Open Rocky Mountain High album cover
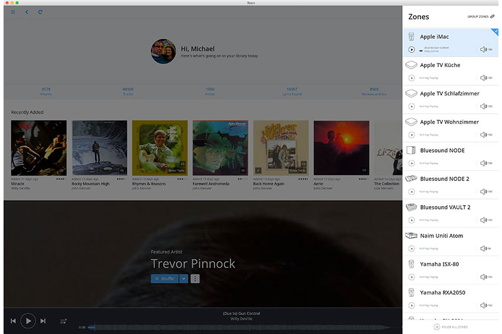The image size is (502, 334). pyautogui.click(x=100, y=148)
